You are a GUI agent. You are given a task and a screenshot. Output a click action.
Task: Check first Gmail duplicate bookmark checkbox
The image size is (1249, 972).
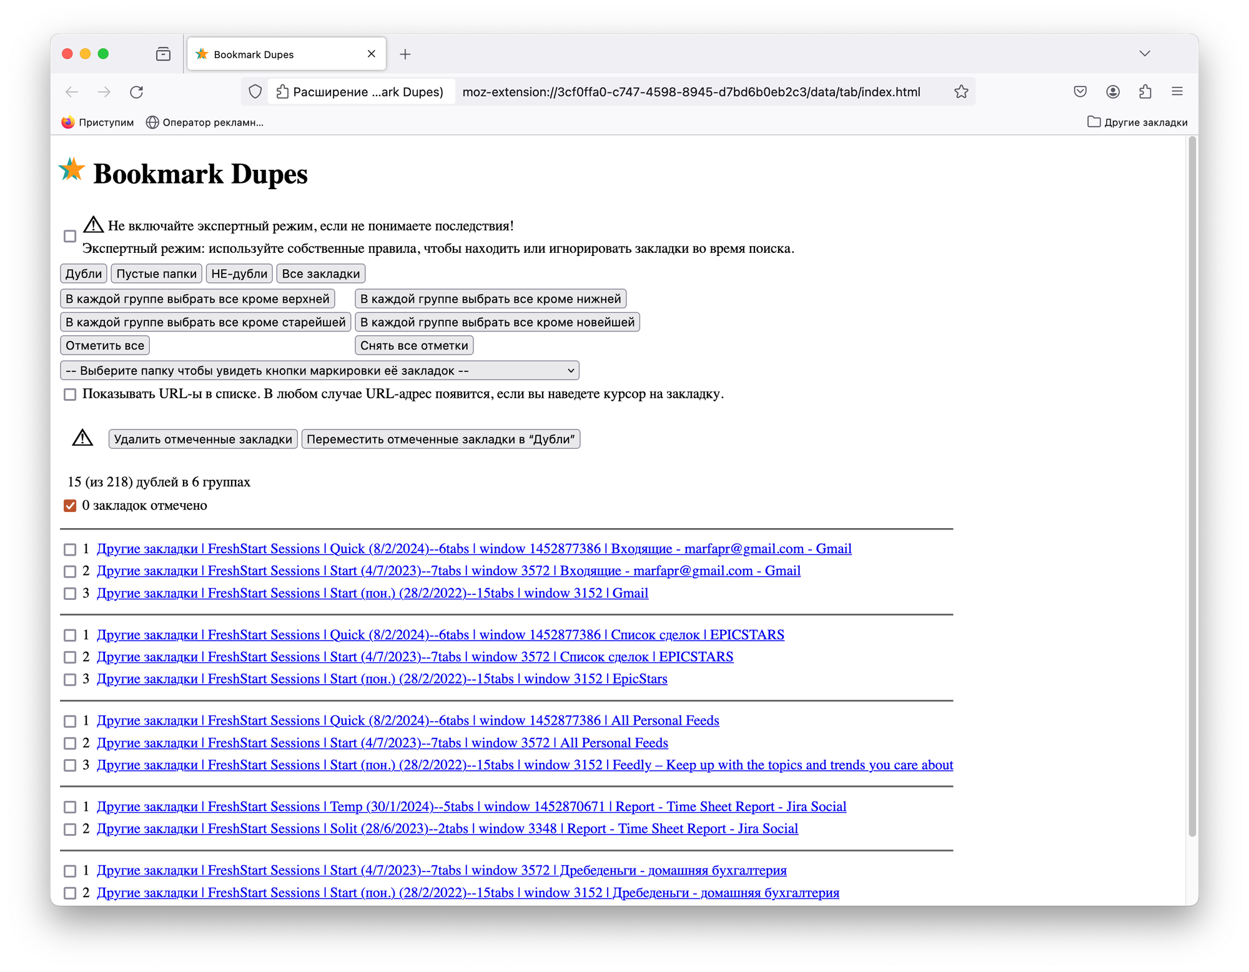[x=70, y=549]
